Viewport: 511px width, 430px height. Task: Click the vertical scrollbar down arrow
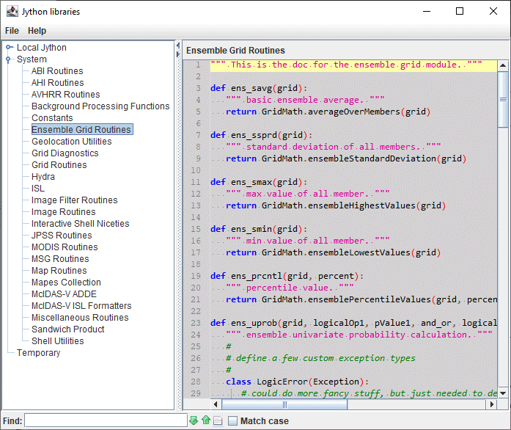tap(503, 393)
